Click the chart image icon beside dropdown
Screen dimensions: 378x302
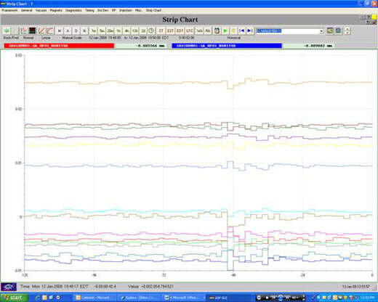click(330, 30)
